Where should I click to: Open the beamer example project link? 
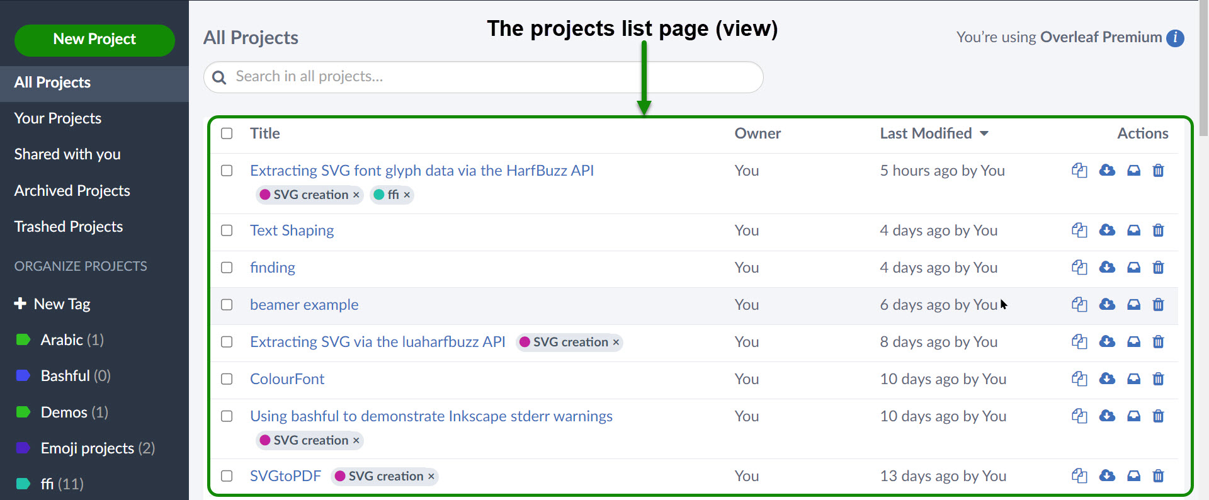tap(304, 305)
